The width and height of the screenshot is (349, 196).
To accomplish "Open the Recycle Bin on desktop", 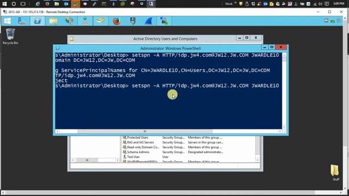I will [x=10, y=36].
